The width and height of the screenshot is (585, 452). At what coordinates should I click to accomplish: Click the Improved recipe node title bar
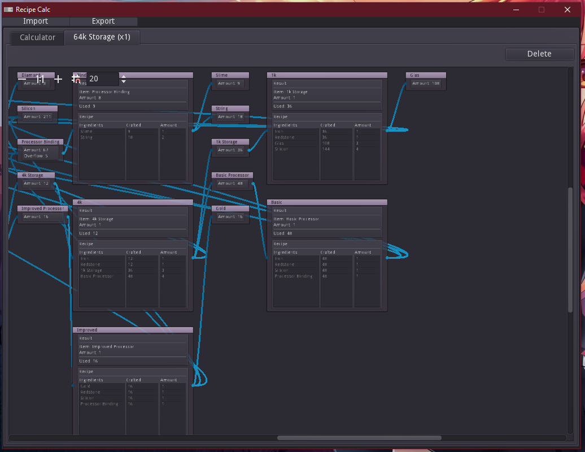pyautogui.click(x=133, y=330)
